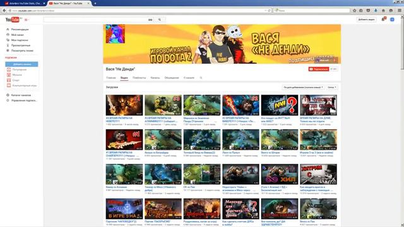Click the Компьютерные игры channel icon
Image resolution: width=404 pixels, height=227 pixels.
point(9,86)
